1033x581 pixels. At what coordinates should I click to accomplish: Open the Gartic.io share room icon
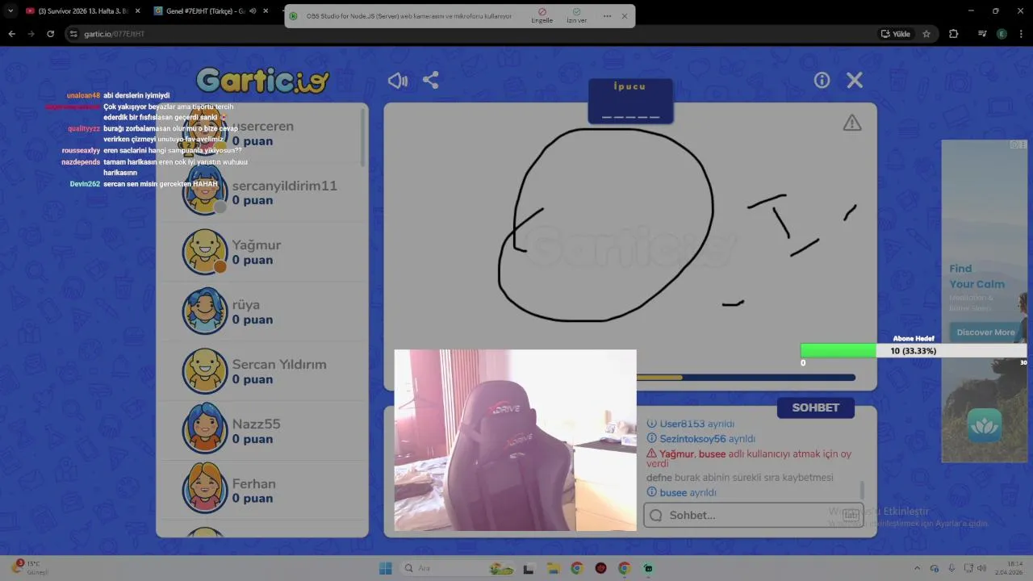(431, 81)
